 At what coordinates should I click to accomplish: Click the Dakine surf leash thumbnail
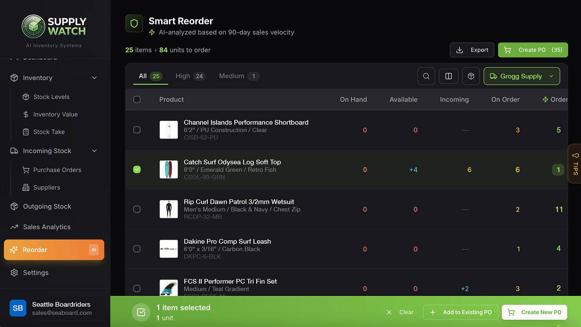pyautogui.click(x=169, y=249)
